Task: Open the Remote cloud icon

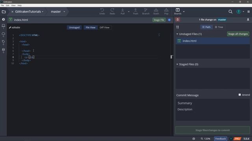Action: [4, 34]
